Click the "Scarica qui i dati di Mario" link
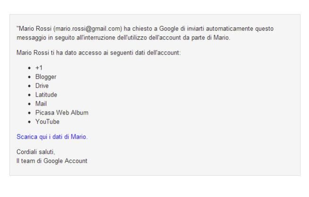Viewport: 309px width, 197px height. coord(52,137)
